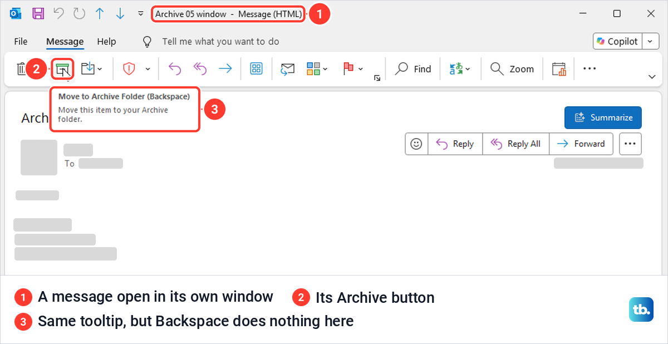This screenshot has height=344, width=668.
Task: Click the Tags dialog launcher icon
Action: 377,78
